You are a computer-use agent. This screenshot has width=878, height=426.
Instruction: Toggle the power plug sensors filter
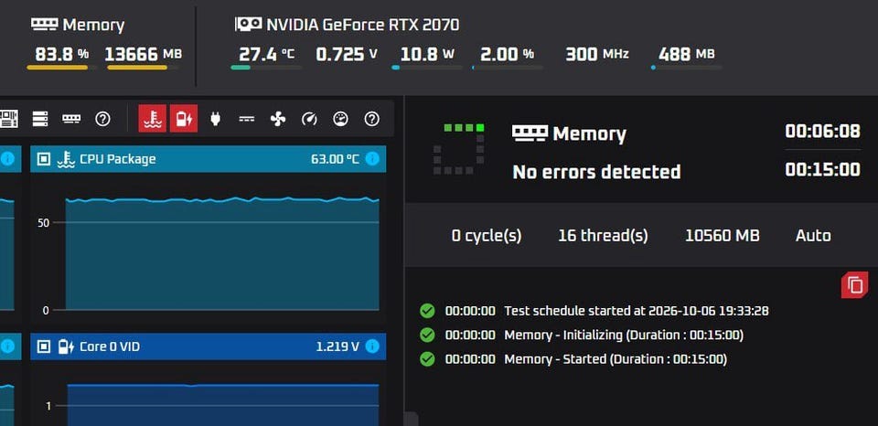(215, 119)
